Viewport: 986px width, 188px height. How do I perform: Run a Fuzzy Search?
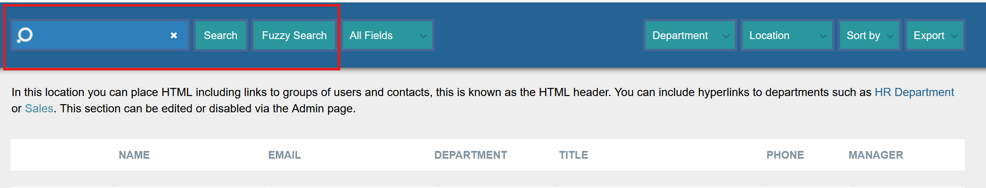[294, 35]
